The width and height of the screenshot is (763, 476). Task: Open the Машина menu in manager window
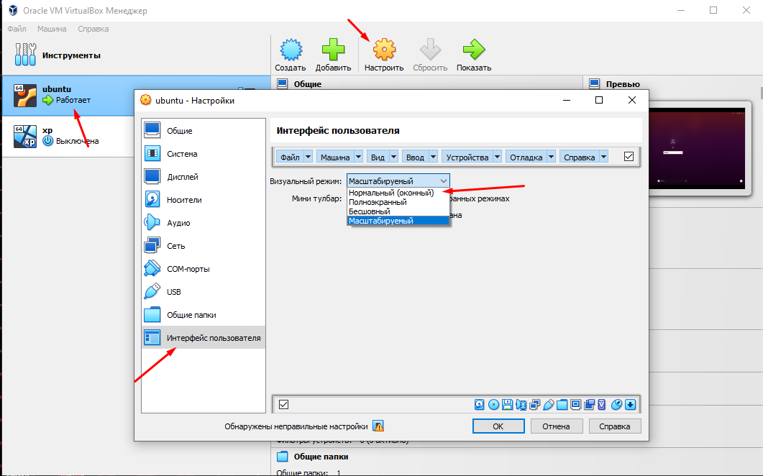(x=51, y=29)
